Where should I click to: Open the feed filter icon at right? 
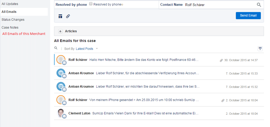tap(260, 49)
